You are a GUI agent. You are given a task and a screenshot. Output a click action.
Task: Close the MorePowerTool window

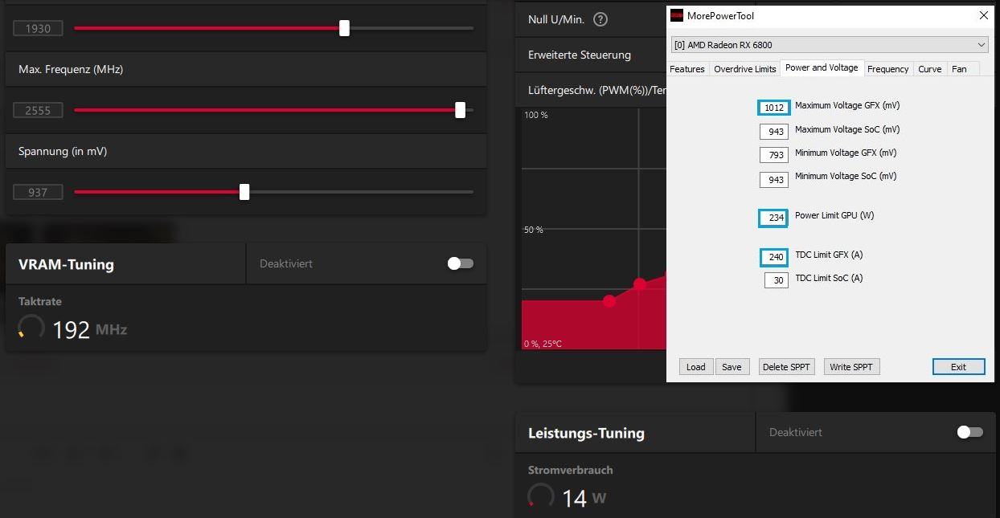click(x=984, y=15)
